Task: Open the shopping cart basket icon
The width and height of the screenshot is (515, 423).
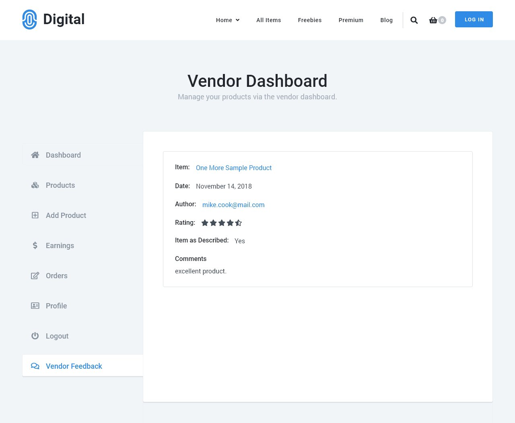Action: [433, 20]
